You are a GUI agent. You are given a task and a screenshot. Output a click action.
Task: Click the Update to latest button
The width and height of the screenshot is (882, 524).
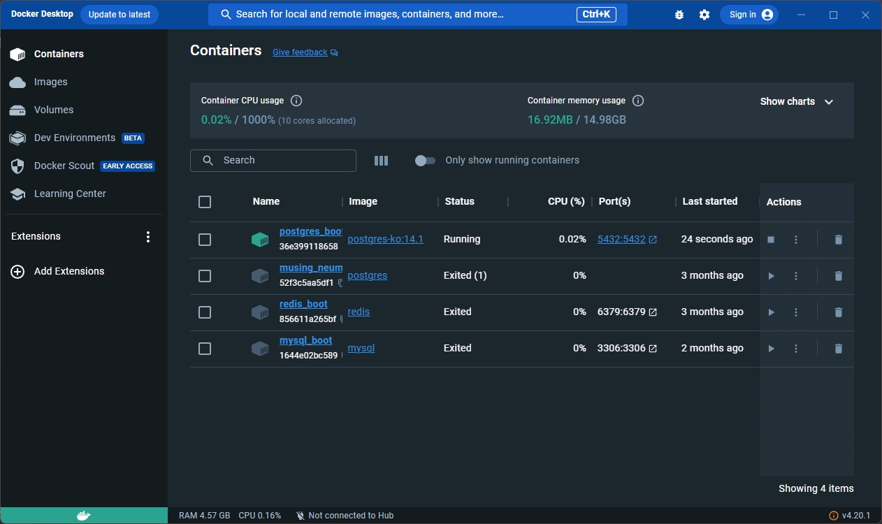(120, 15)
